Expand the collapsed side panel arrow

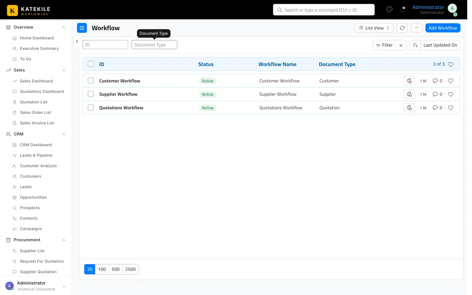coord(77,41)
